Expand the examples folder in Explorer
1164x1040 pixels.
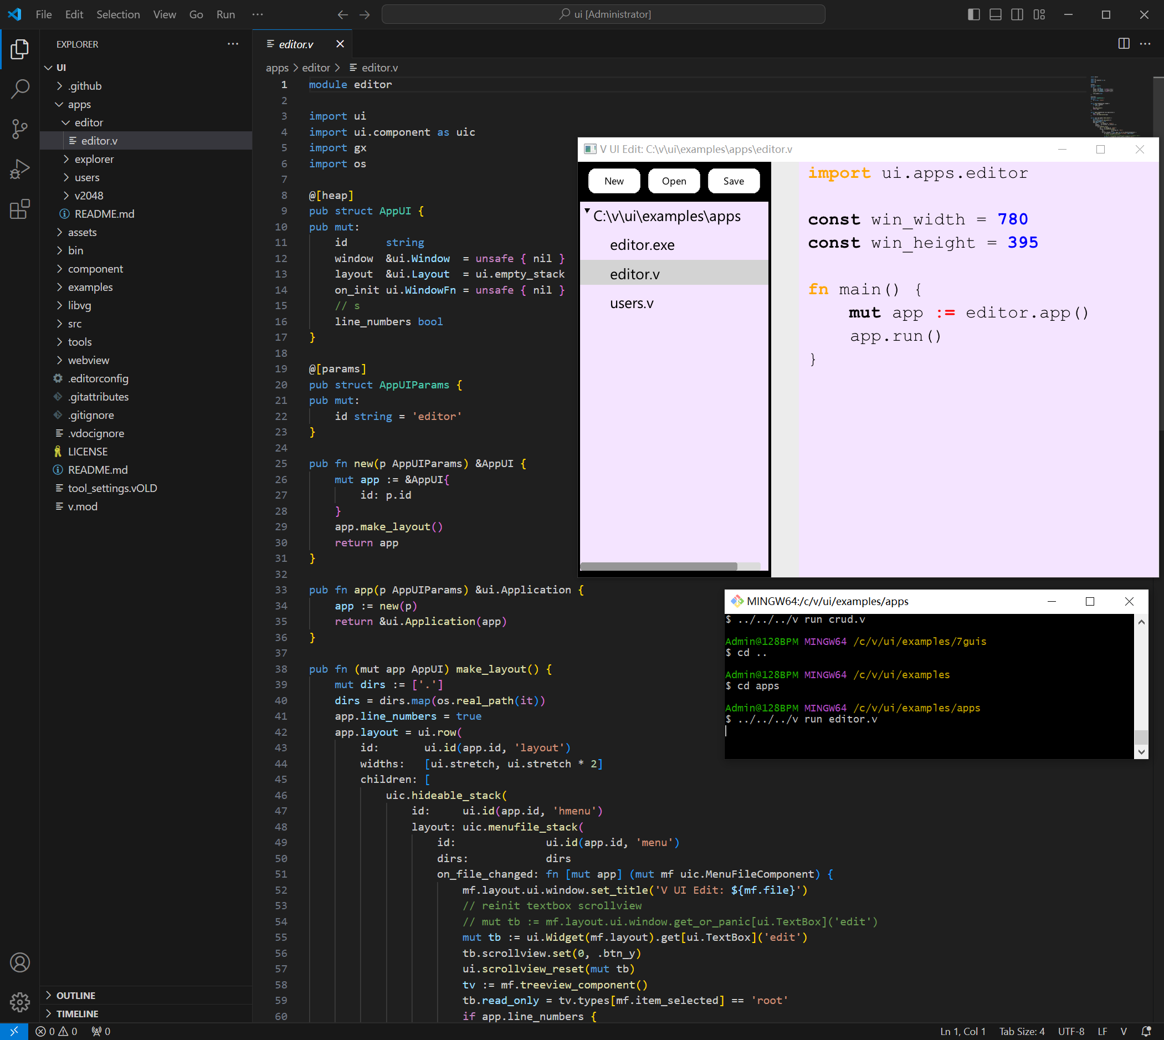point(90,287)
